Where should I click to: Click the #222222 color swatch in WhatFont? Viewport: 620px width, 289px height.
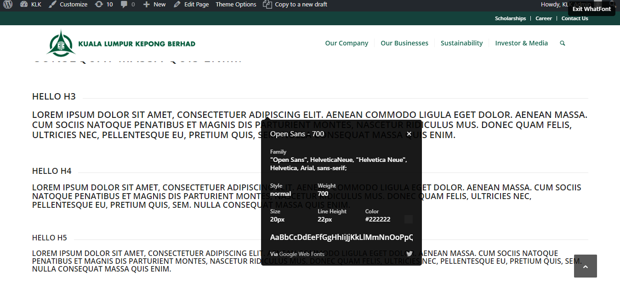pyautogui.click(x=409, y=219)
